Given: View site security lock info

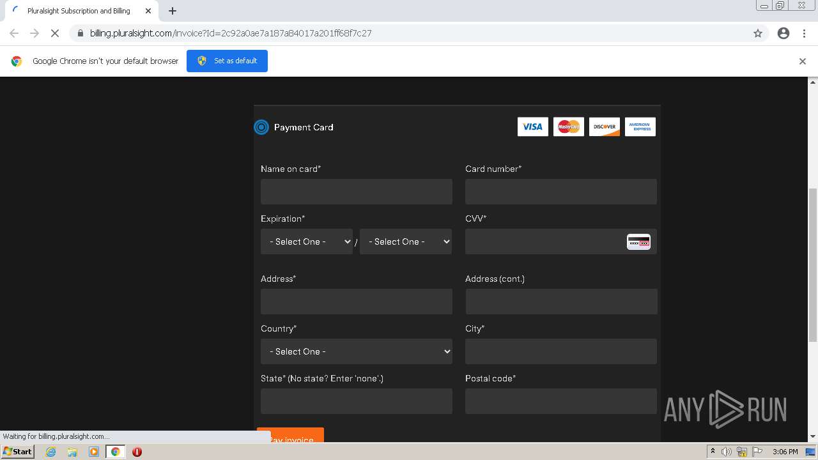Looking at the screenshot, I should [x=80, y=33].
